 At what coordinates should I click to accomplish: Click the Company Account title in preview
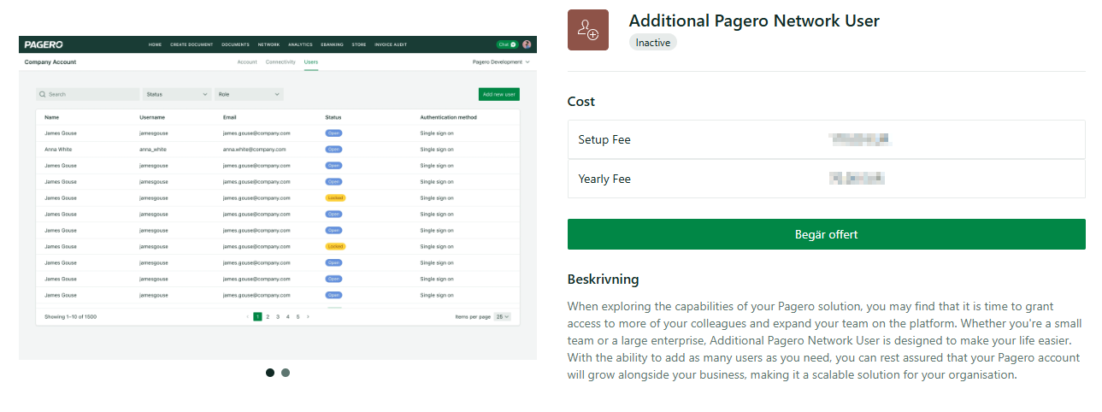(x=50, y=62)
